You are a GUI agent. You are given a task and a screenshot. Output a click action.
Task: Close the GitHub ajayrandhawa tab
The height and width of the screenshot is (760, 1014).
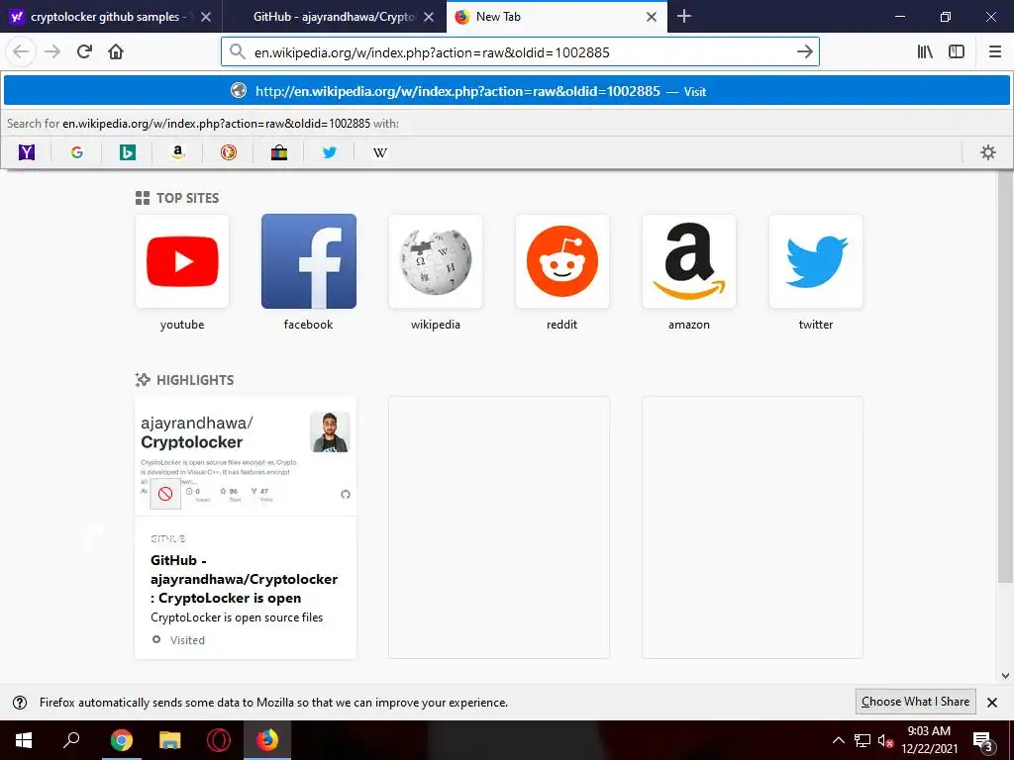[x=429, y=17]
